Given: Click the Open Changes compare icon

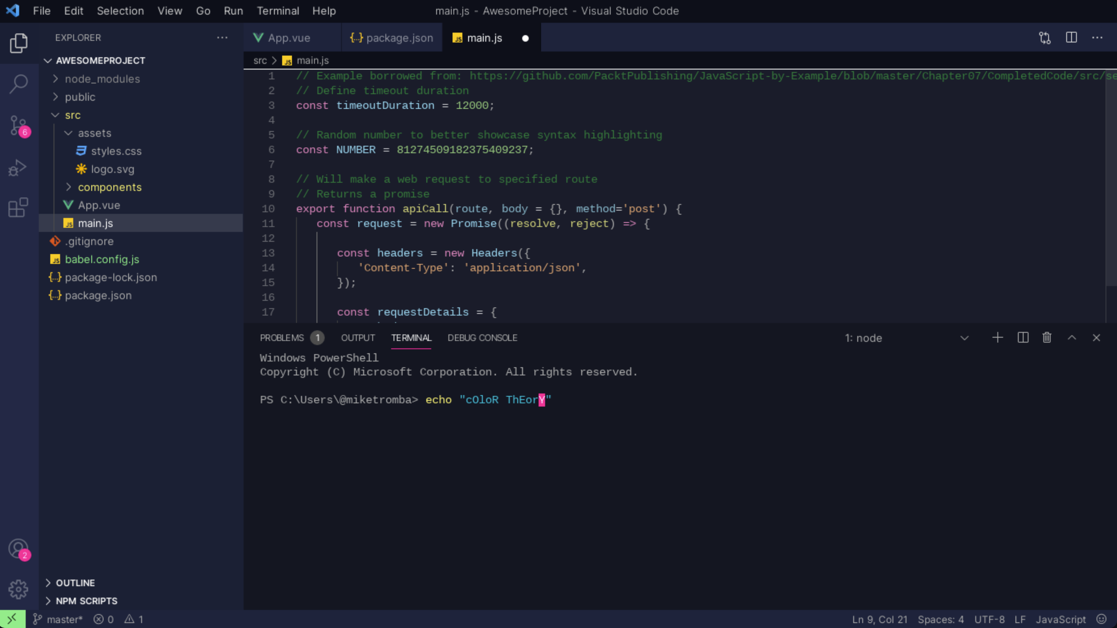Looking at the screenshot, I should coord(1045,38).
